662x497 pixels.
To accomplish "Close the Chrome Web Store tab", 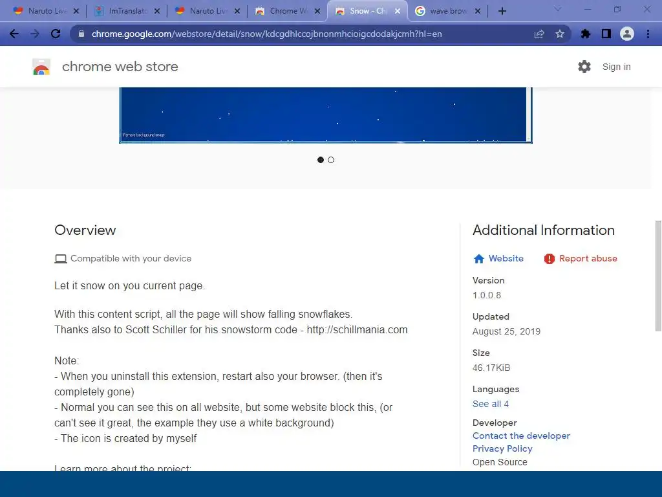I will (x=317, y=11).
